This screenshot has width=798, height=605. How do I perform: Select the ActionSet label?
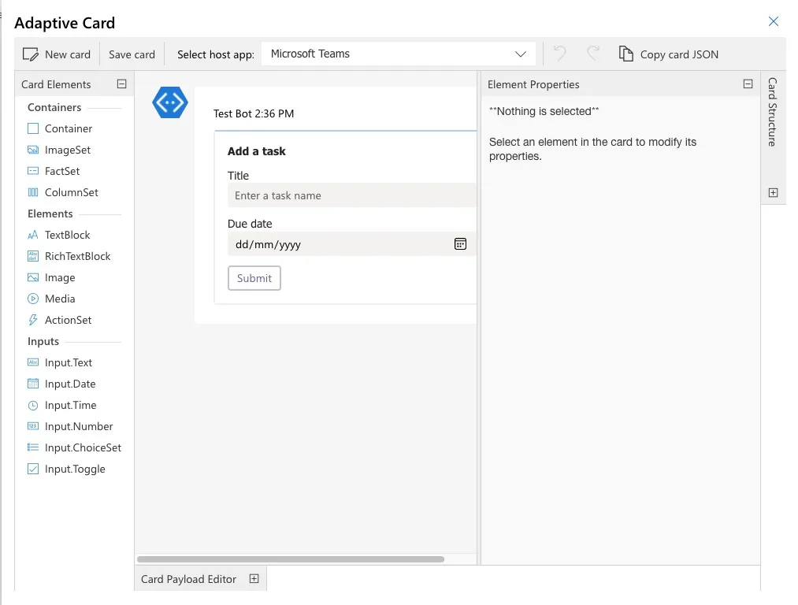(x=69, y=320)
